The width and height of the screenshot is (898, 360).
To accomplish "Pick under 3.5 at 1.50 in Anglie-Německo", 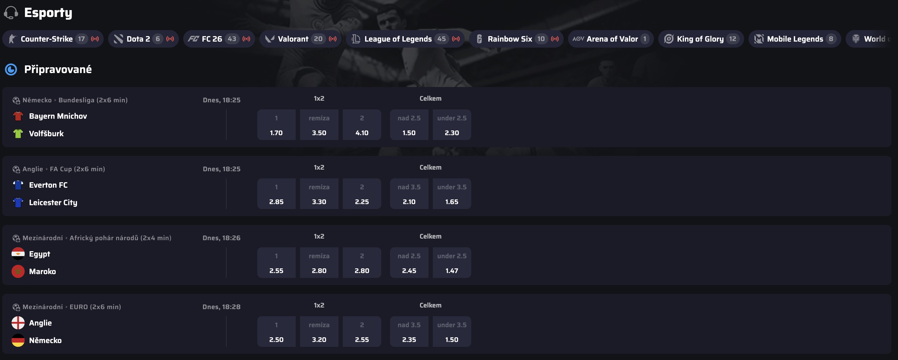I will 452,332.
